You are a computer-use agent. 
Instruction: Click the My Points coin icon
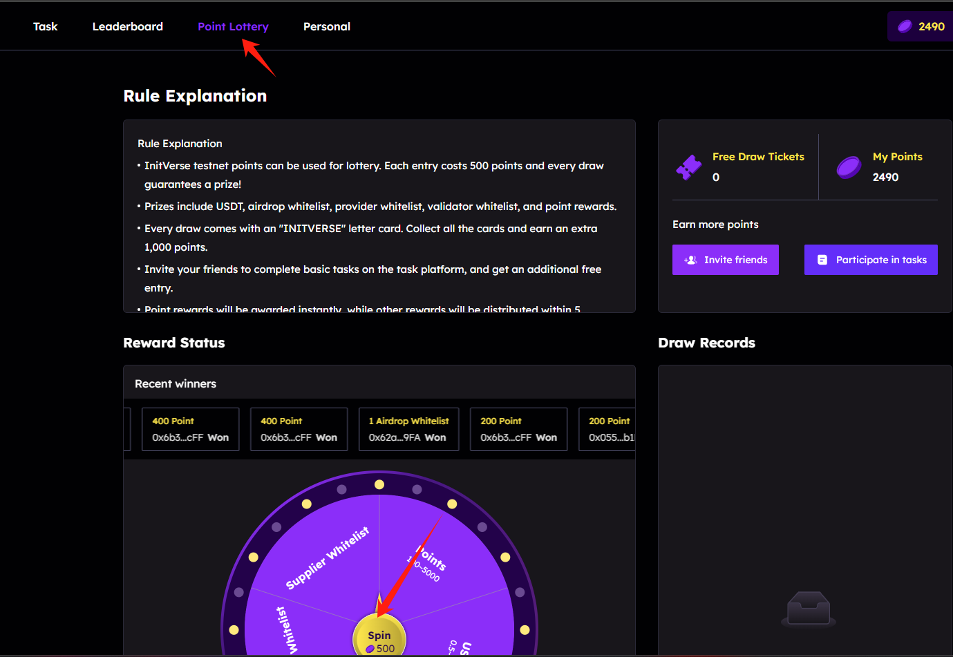coord(849,167)
